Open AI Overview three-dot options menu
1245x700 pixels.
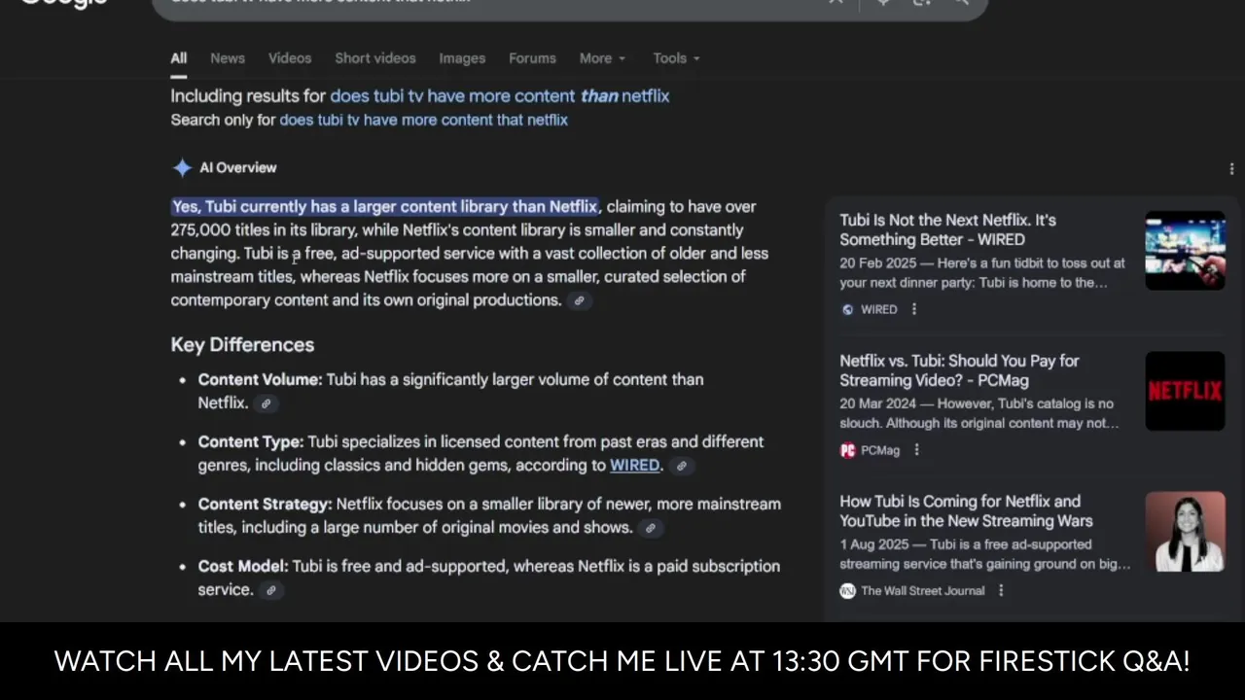pyautogui.click(x=1231, y=169)
